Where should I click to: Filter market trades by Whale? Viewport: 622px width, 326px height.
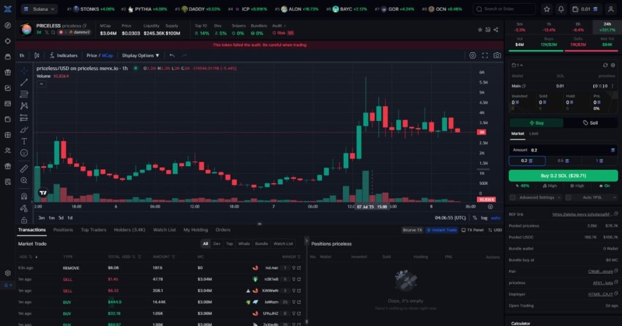(x=244, y=244)
